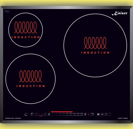Tap the P power boost button
The height and width of the screenshot is (129, 133).
pyautogui.click(x=85, y=114)
